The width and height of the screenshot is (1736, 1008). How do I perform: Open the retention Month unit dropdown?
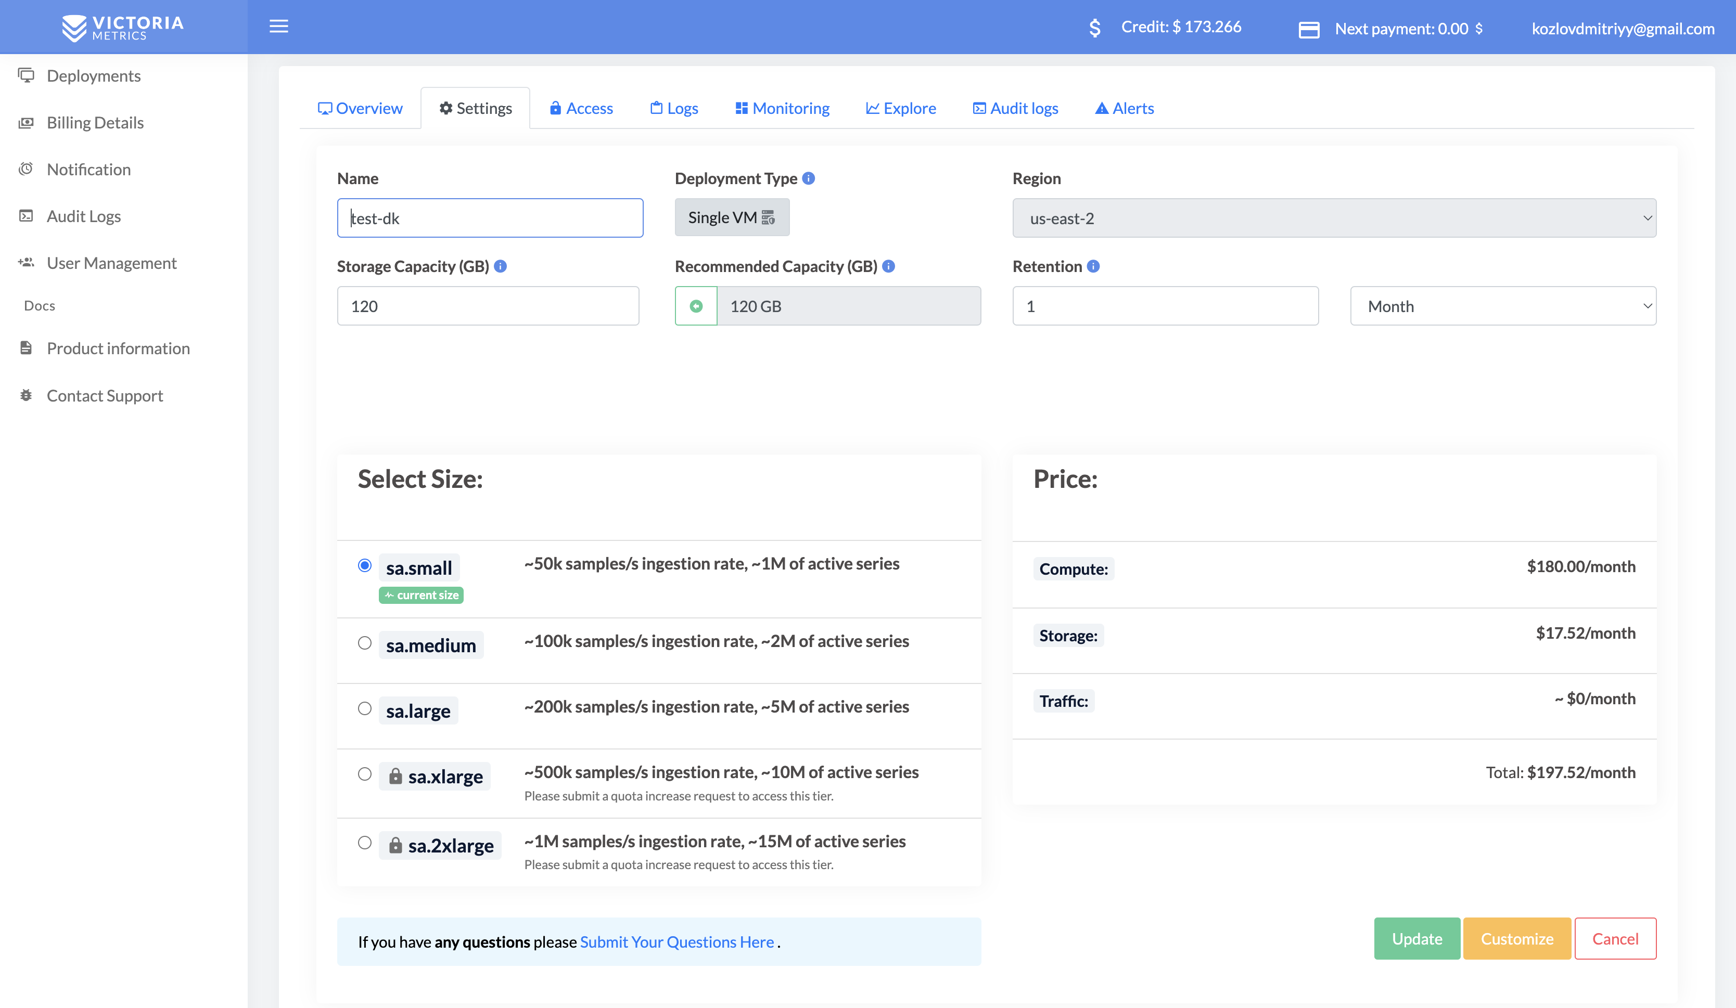pyautogui.click(x=1503, y=306)
